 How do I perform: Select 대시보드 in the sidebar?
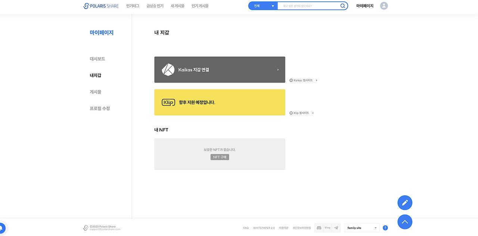click(x=97, y=59)
